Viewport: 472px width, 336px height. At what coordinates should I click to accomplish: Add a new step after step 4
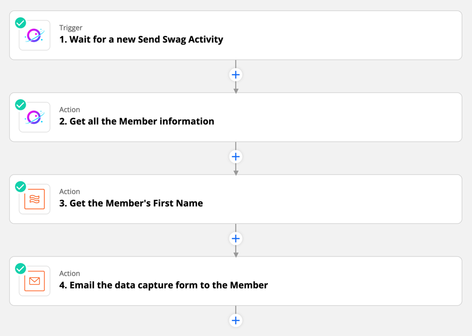(x=235, y=320)
